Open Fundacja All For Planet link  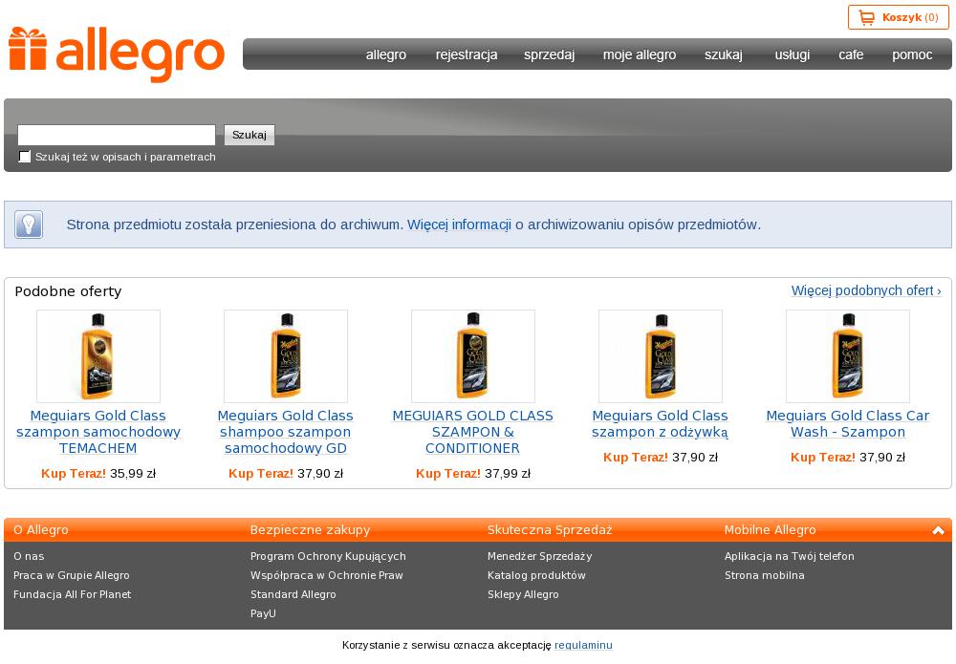point(72,594)
